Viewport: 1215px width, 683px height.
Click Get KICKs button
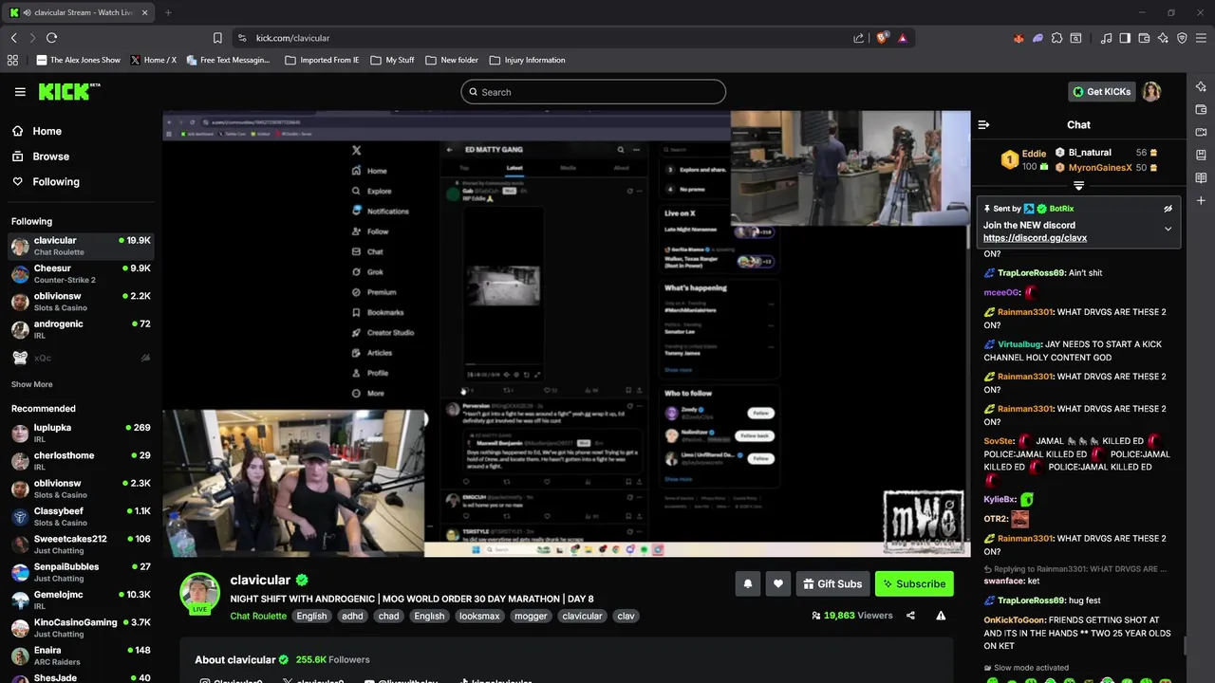[1102, 92]
